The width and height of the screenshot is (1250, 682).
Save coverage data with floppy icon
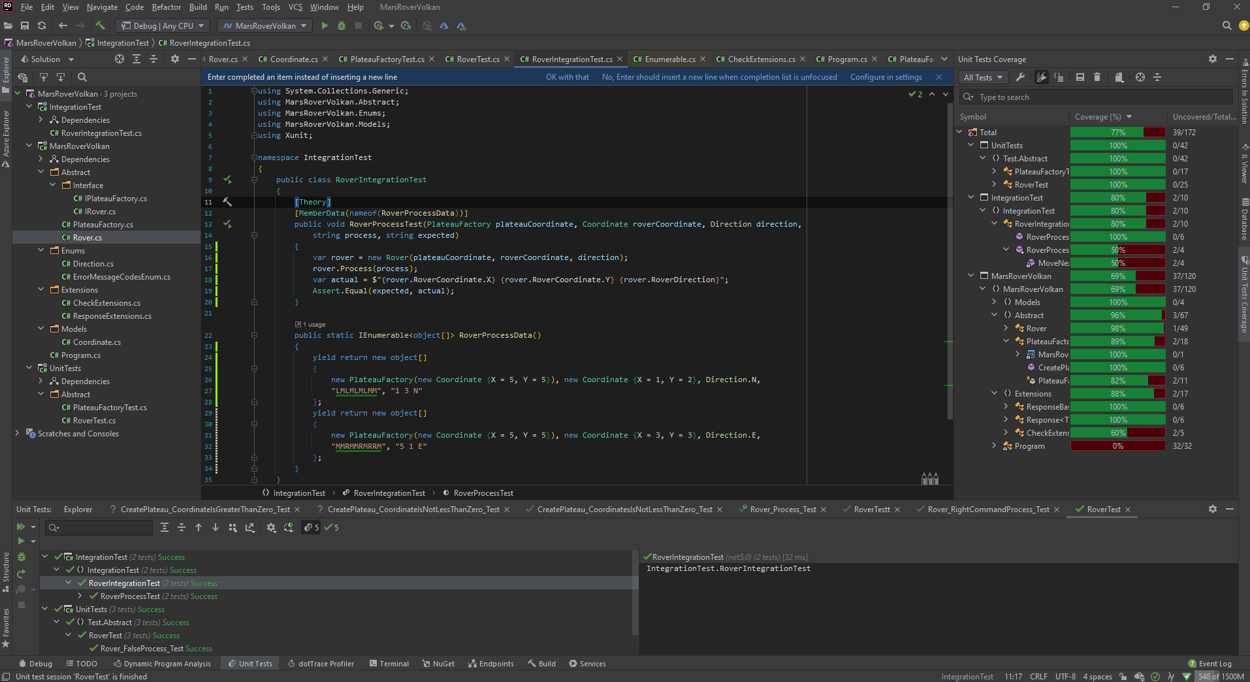coord(1080,77)
